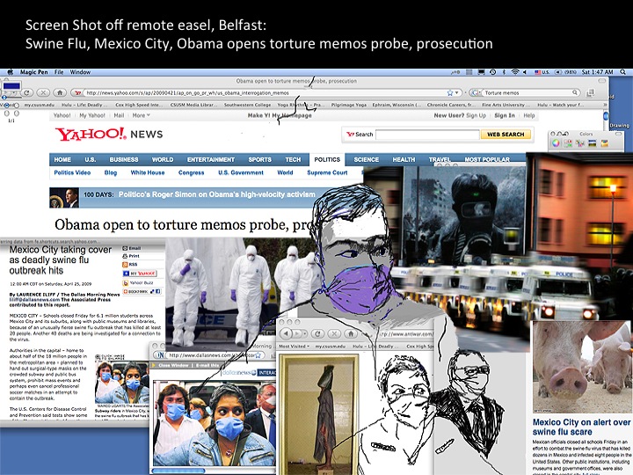This screenshot has height=475, width=633.
Task: Click the magnifier in the Torture memos search box
Action: pos(575,93)
